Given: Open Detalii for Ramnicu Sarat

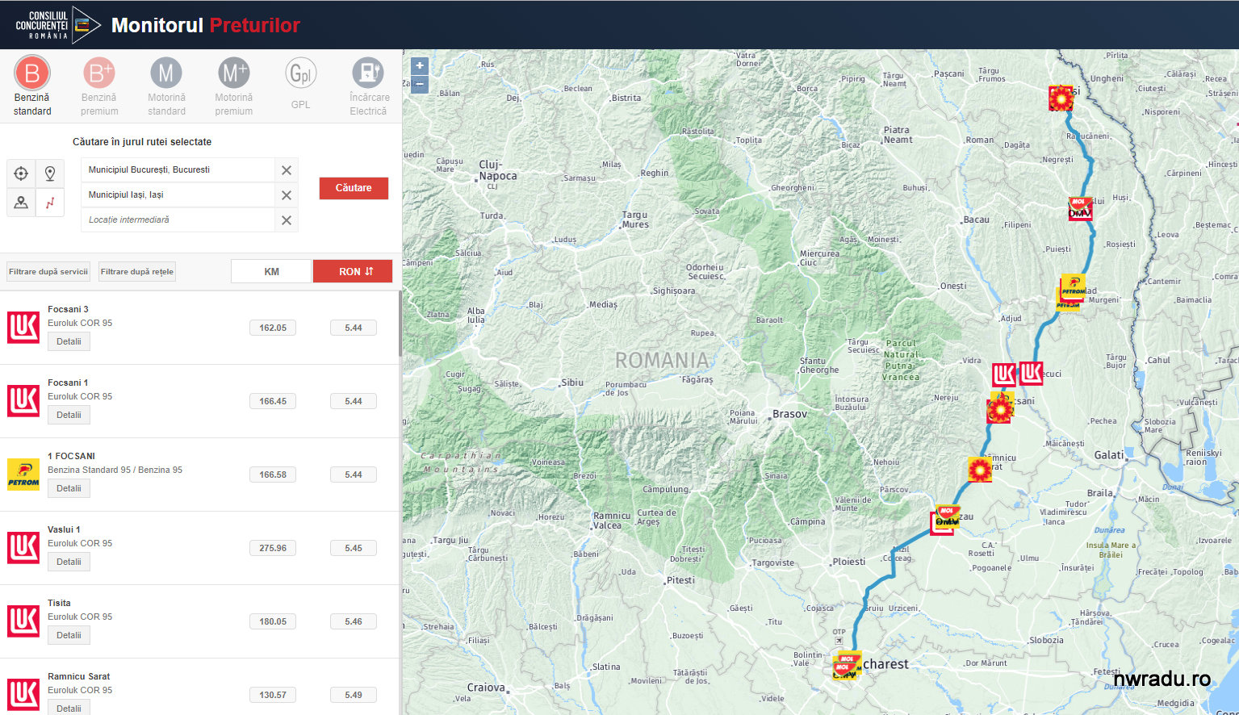Looking at the screenshot, I should 69,708.
